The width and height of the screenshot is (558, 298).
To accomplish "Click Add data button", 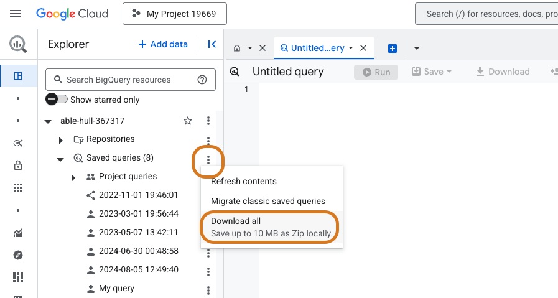I will click(163, 44).
